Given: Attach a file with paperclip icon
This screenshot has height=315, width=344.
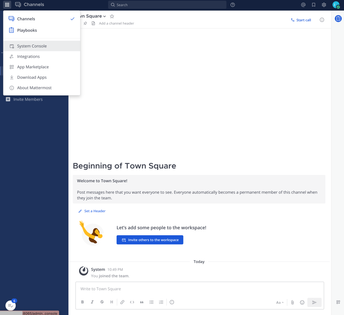Looking at the screenshot, I should (x=292, y=302).
